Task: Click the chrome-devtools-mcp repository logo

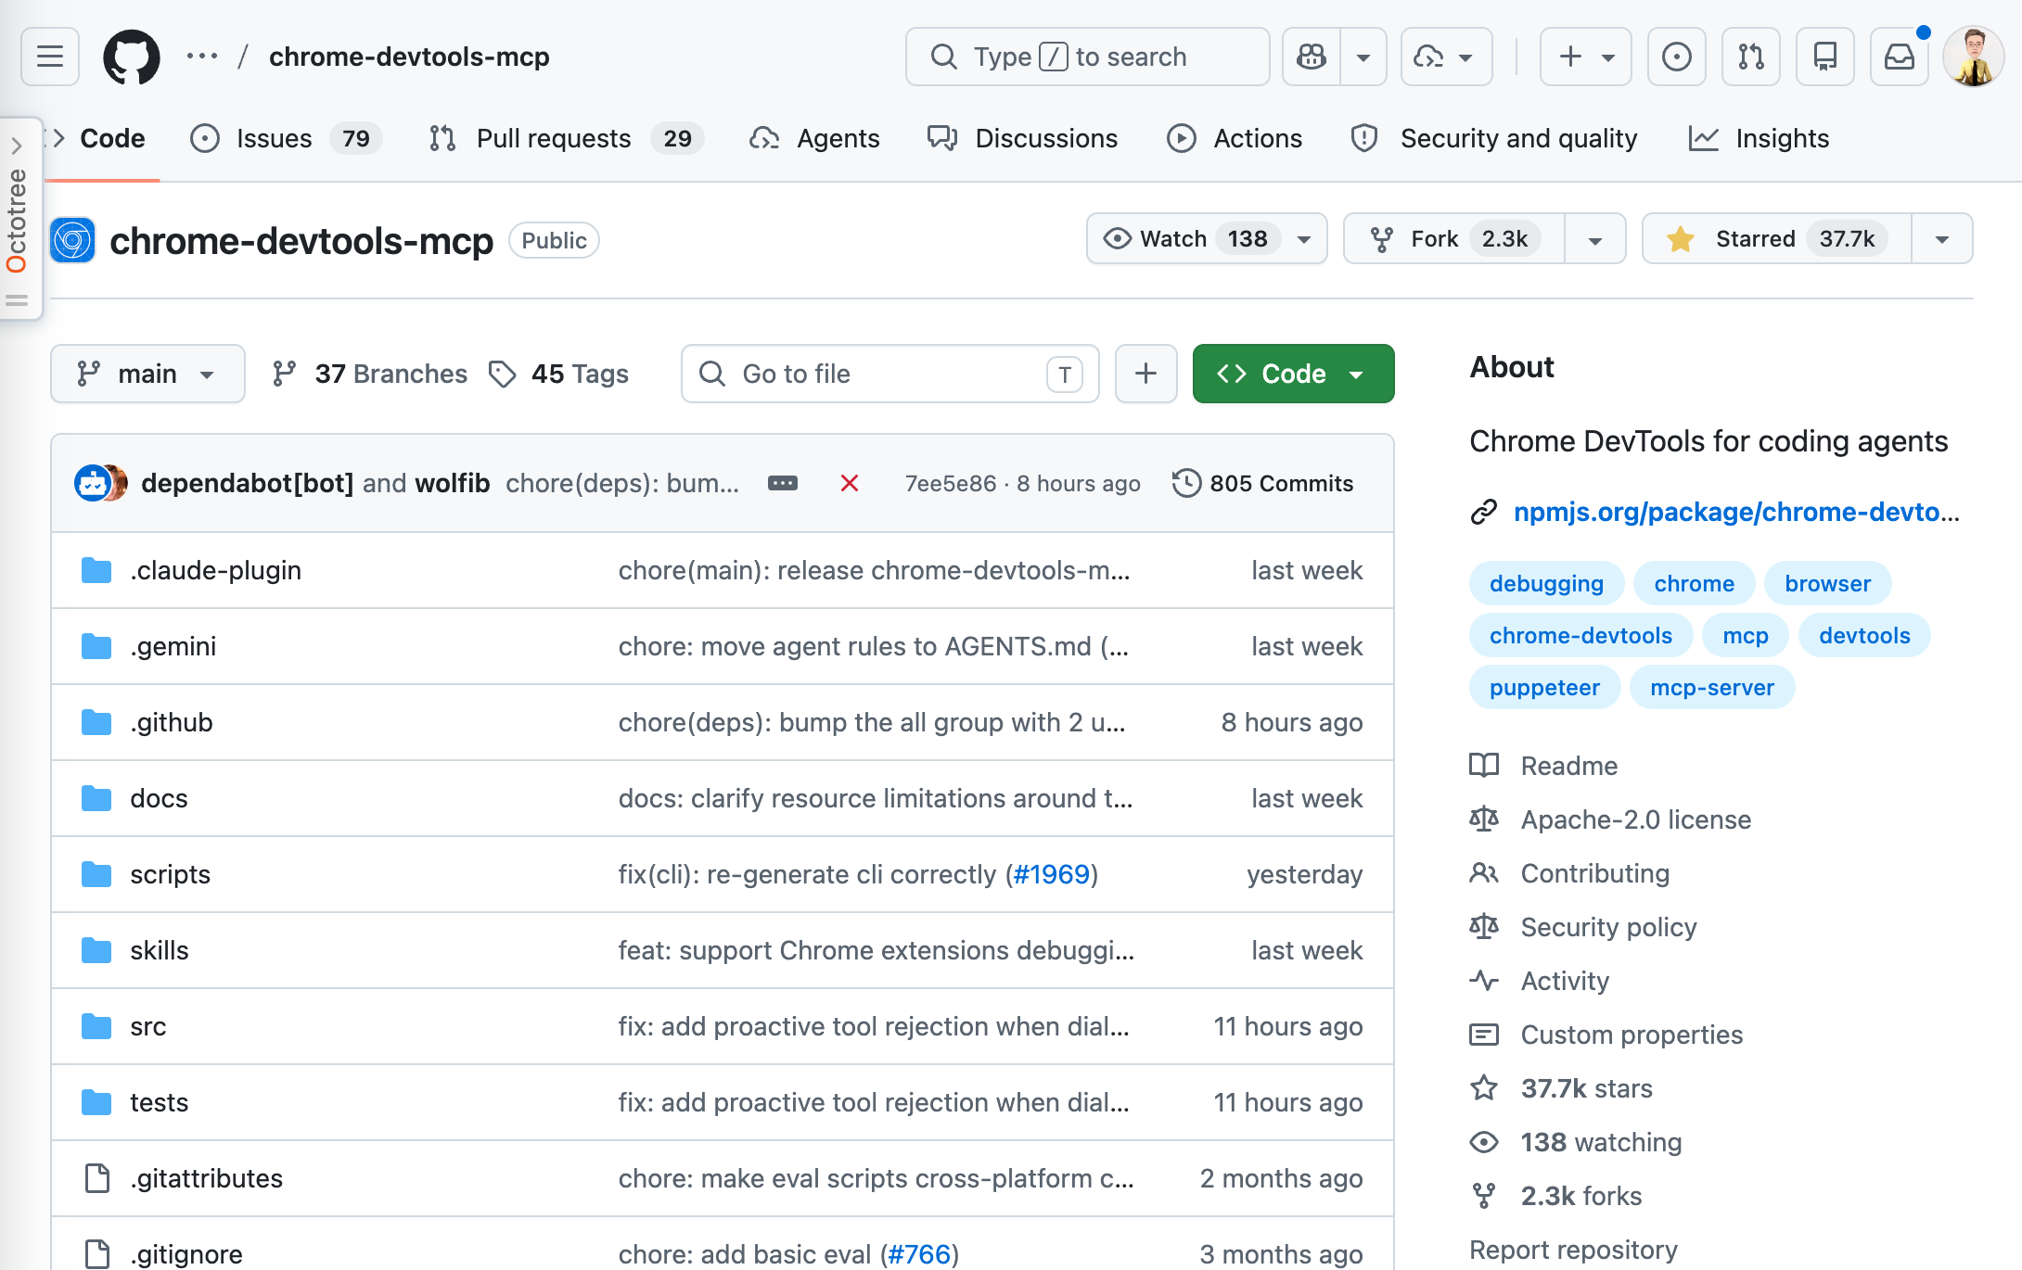Action: [x=73, y=240]
